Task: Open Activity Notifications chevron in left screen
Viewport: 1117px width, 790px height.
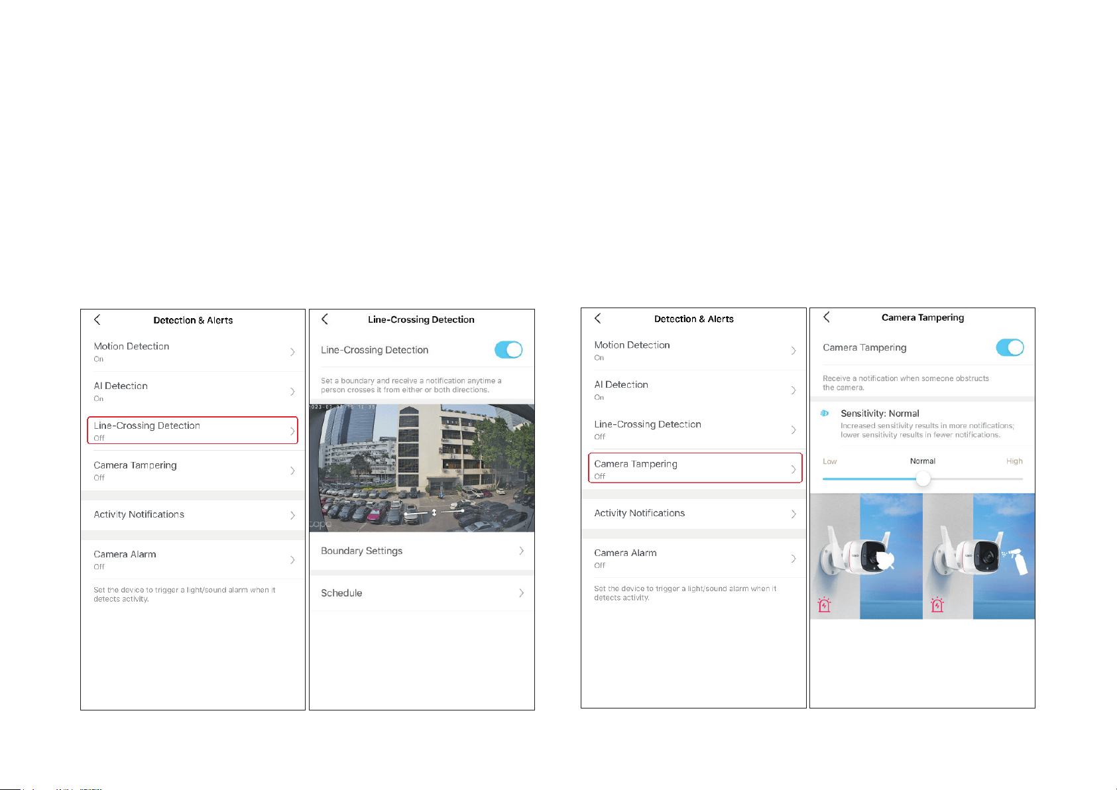Action: tap(292, 515)
